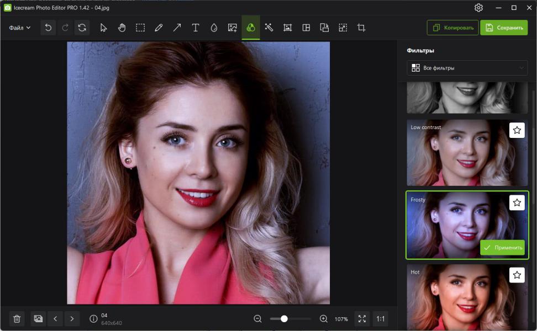Open the Файл menu
This screenshot has height=331, width=537.
click(20, 28)
